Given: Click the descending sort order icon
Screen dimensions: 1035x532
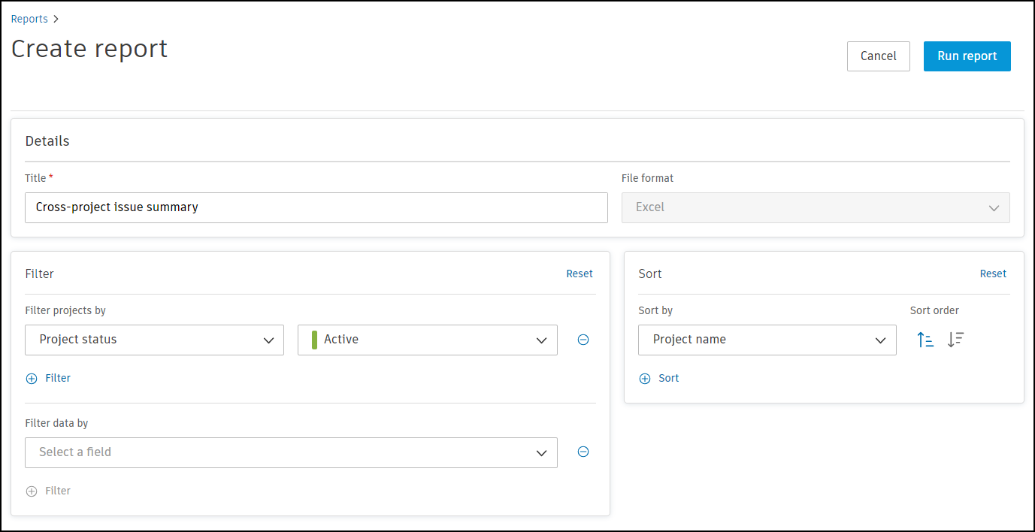Looking at the screenshot, I should point(955,340).
